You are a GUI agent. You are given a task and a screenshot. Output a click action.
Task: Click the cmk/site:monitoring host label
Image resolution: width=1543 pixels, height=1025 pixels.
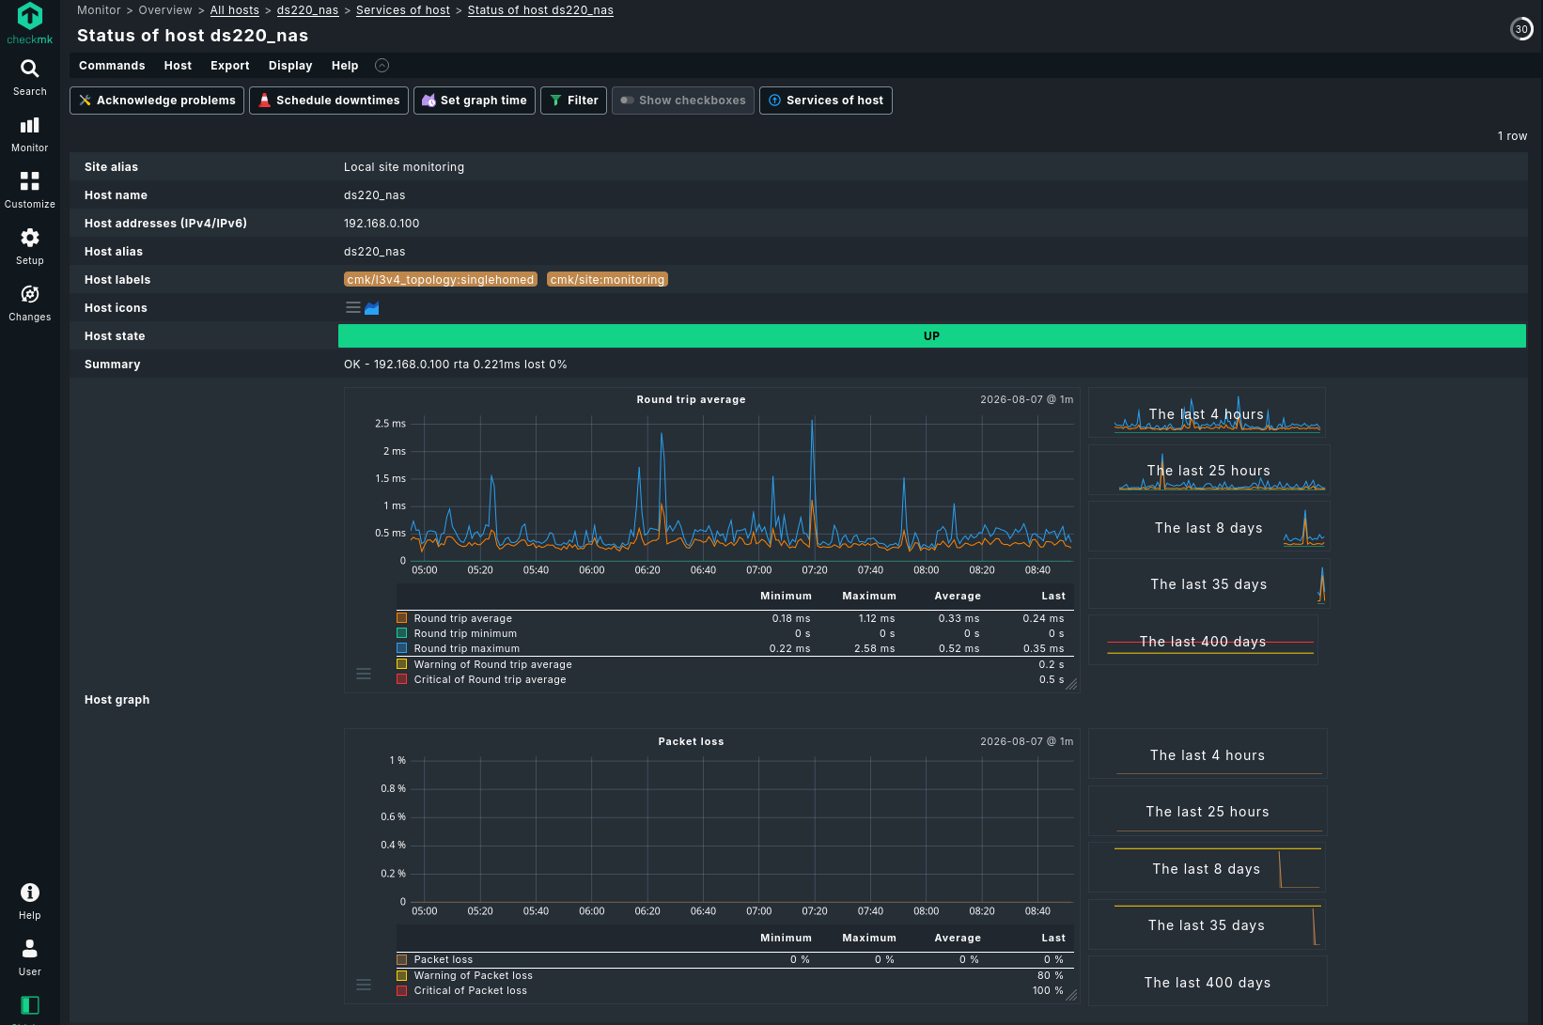[608, 280]
